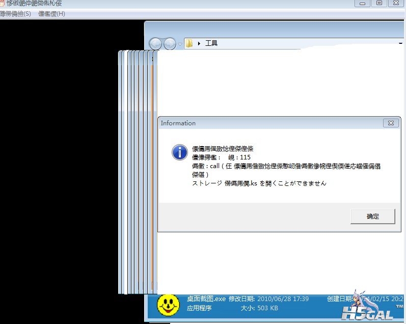This screenshot has width=406, height=324.
Task: Open the menu ending with (H)
Action: [x=51, y=14]
